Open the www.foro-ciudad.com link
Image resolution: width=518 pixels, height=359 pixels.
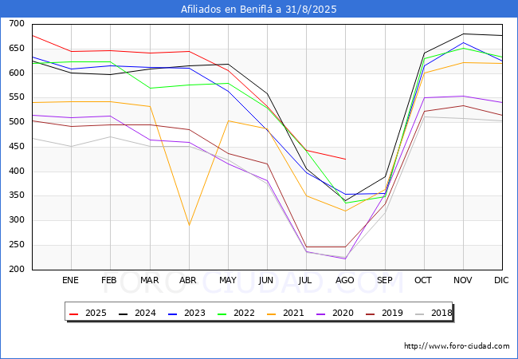(x=457, y=346)
